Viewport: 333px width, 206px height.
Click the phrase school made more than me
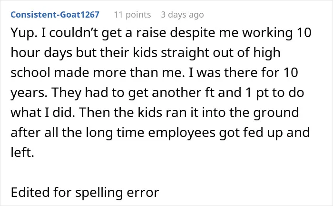tap(97, 73)
